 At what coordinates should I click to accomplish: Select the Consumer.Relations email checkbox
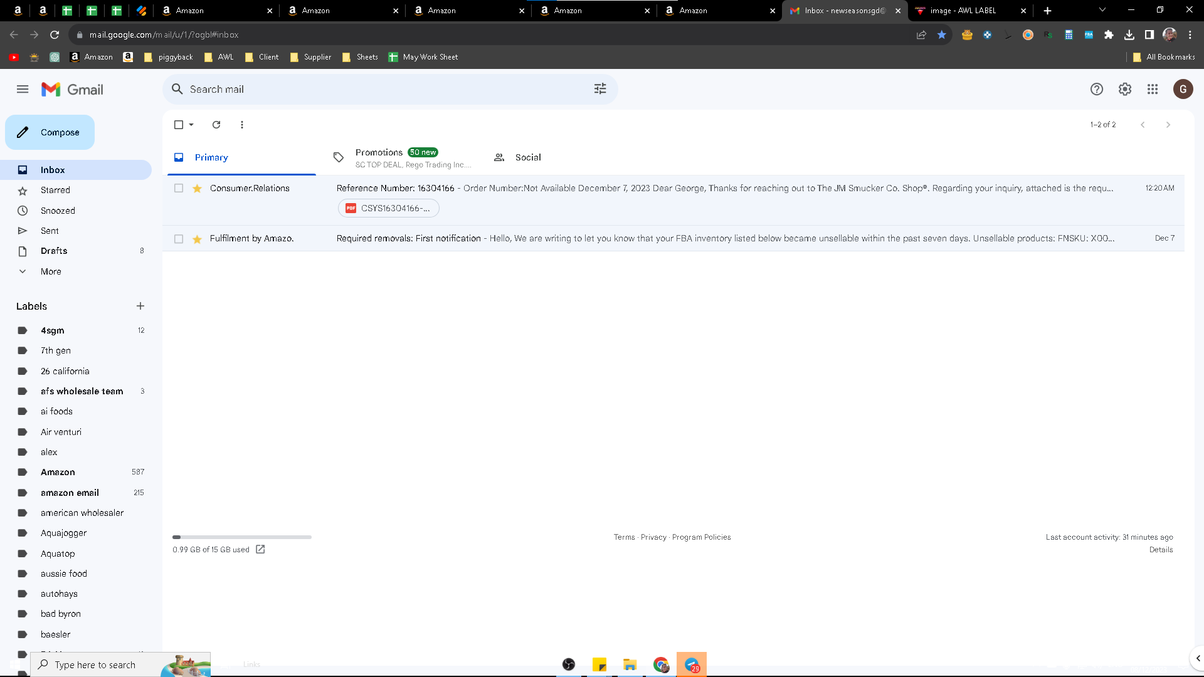(x=179, y=188)
